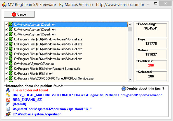Click the icon next to (Default) value name
Image resolution: width=173 pixels, height=121 pixels.
(8, 104)
